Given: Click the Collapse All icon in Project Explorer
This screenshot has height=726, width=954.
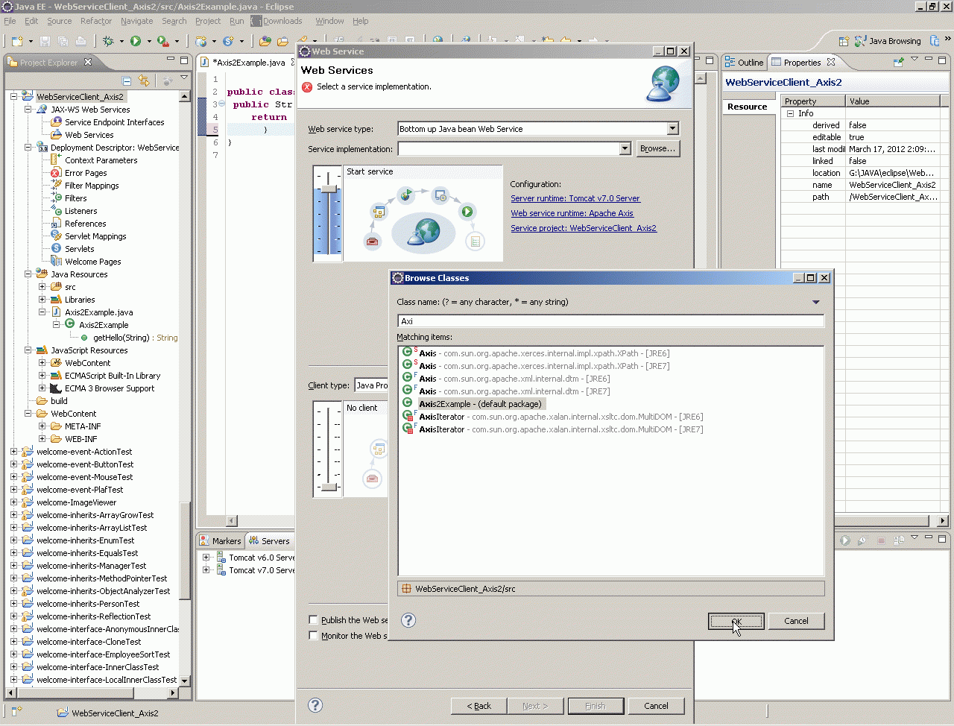Looking at the screenshot, I should (x=127, y=81).
